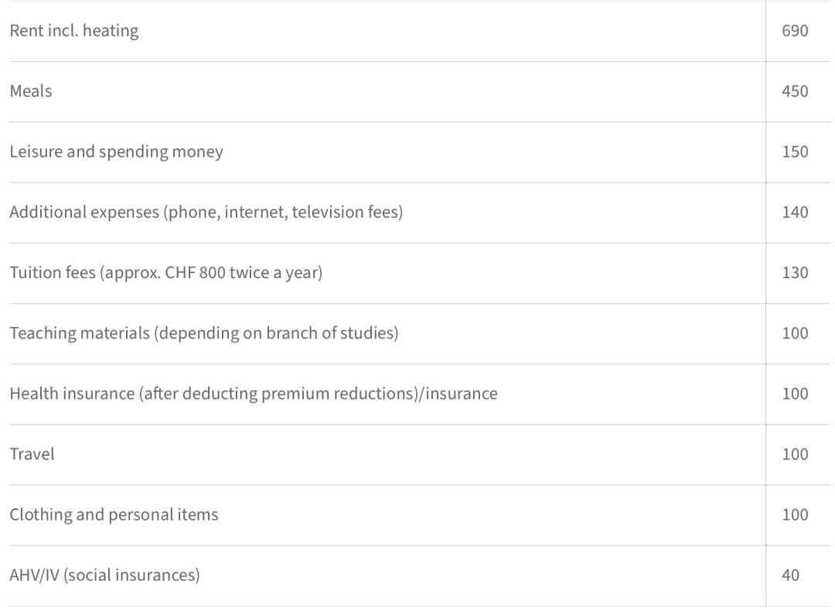The image size is (835, 608).
Task: Click the 'Meals' row label
Action: tap(31, 91)
